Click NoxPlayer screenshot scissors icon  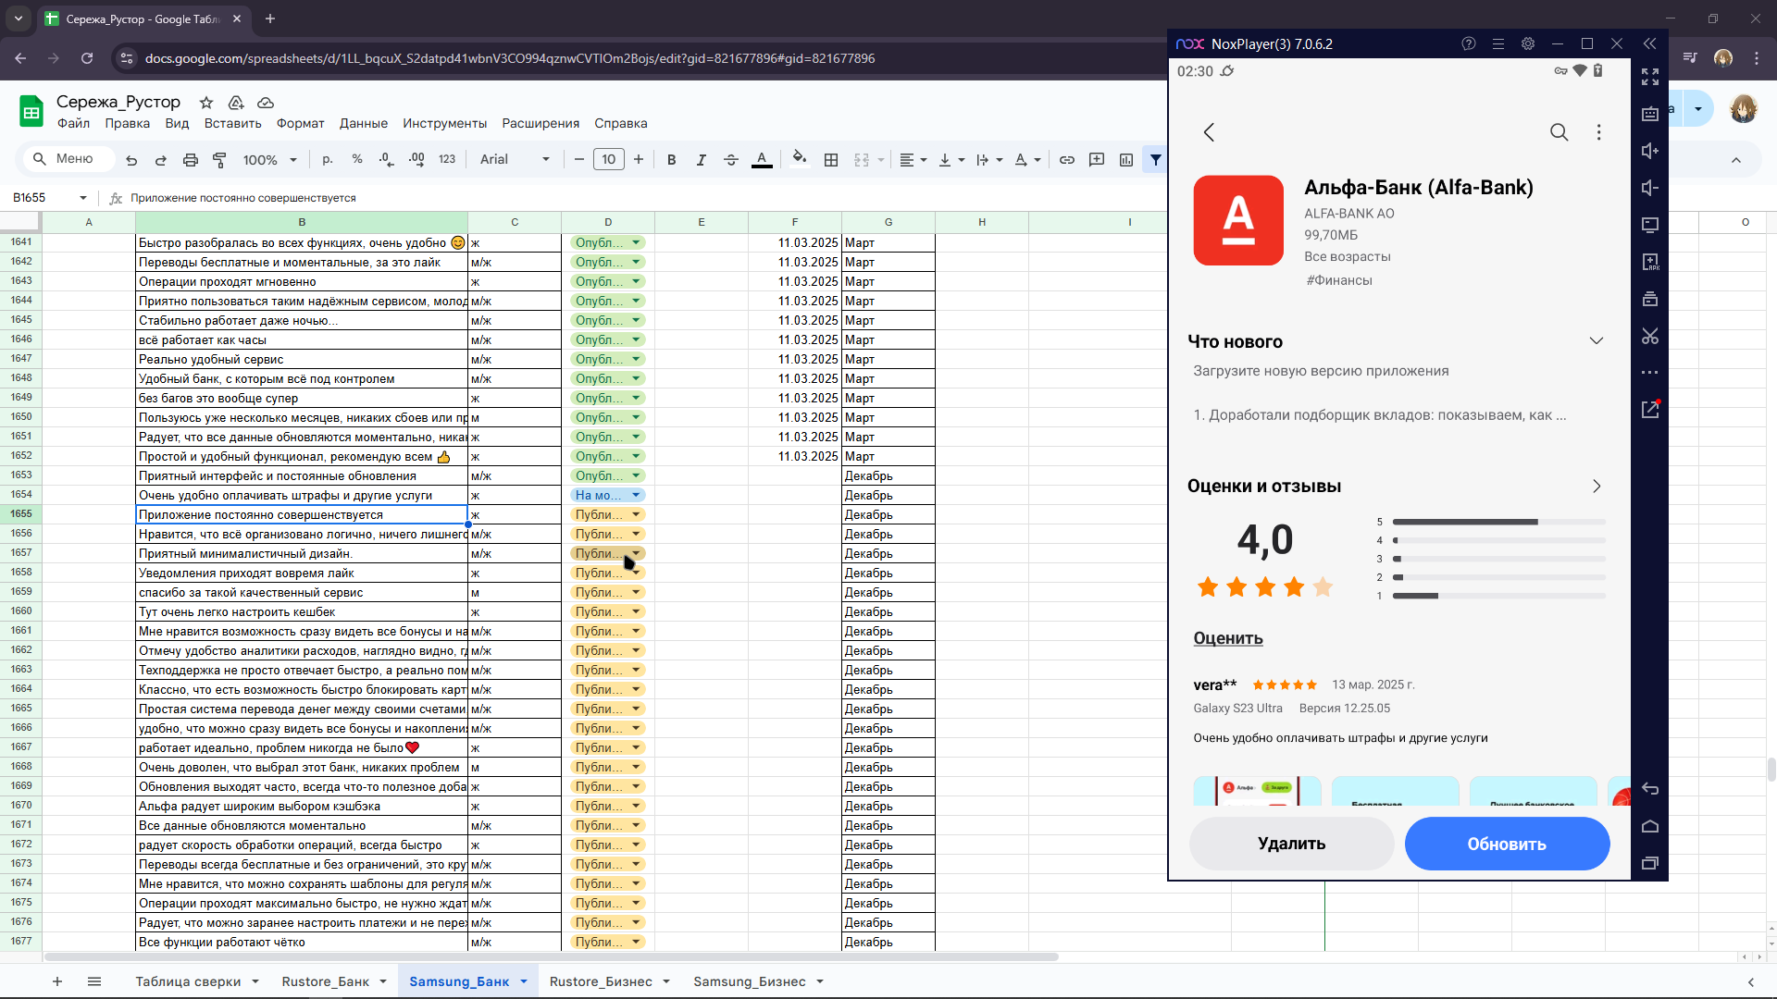pos(1650,336)
